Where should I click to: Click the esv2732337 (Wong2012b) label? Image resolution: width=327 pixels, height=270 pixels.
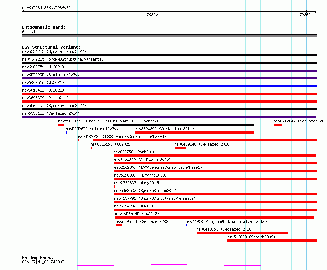coord(138,183)
